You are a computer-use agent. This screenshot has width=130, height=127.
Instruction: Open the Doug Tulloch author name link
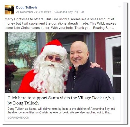click(26, 7)
